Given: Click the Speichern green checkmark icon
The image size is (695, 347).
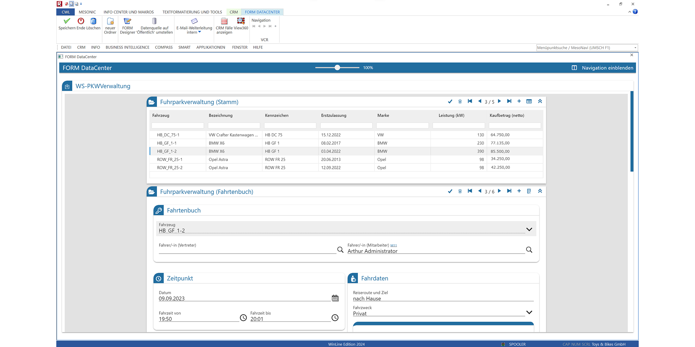Looking at the screenshot, I should coord(67,21).
